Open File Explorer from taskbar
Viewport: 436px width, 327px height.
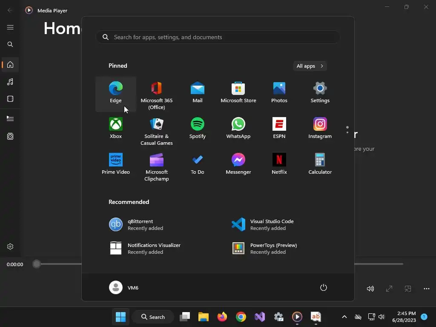[x=204, y=317]
